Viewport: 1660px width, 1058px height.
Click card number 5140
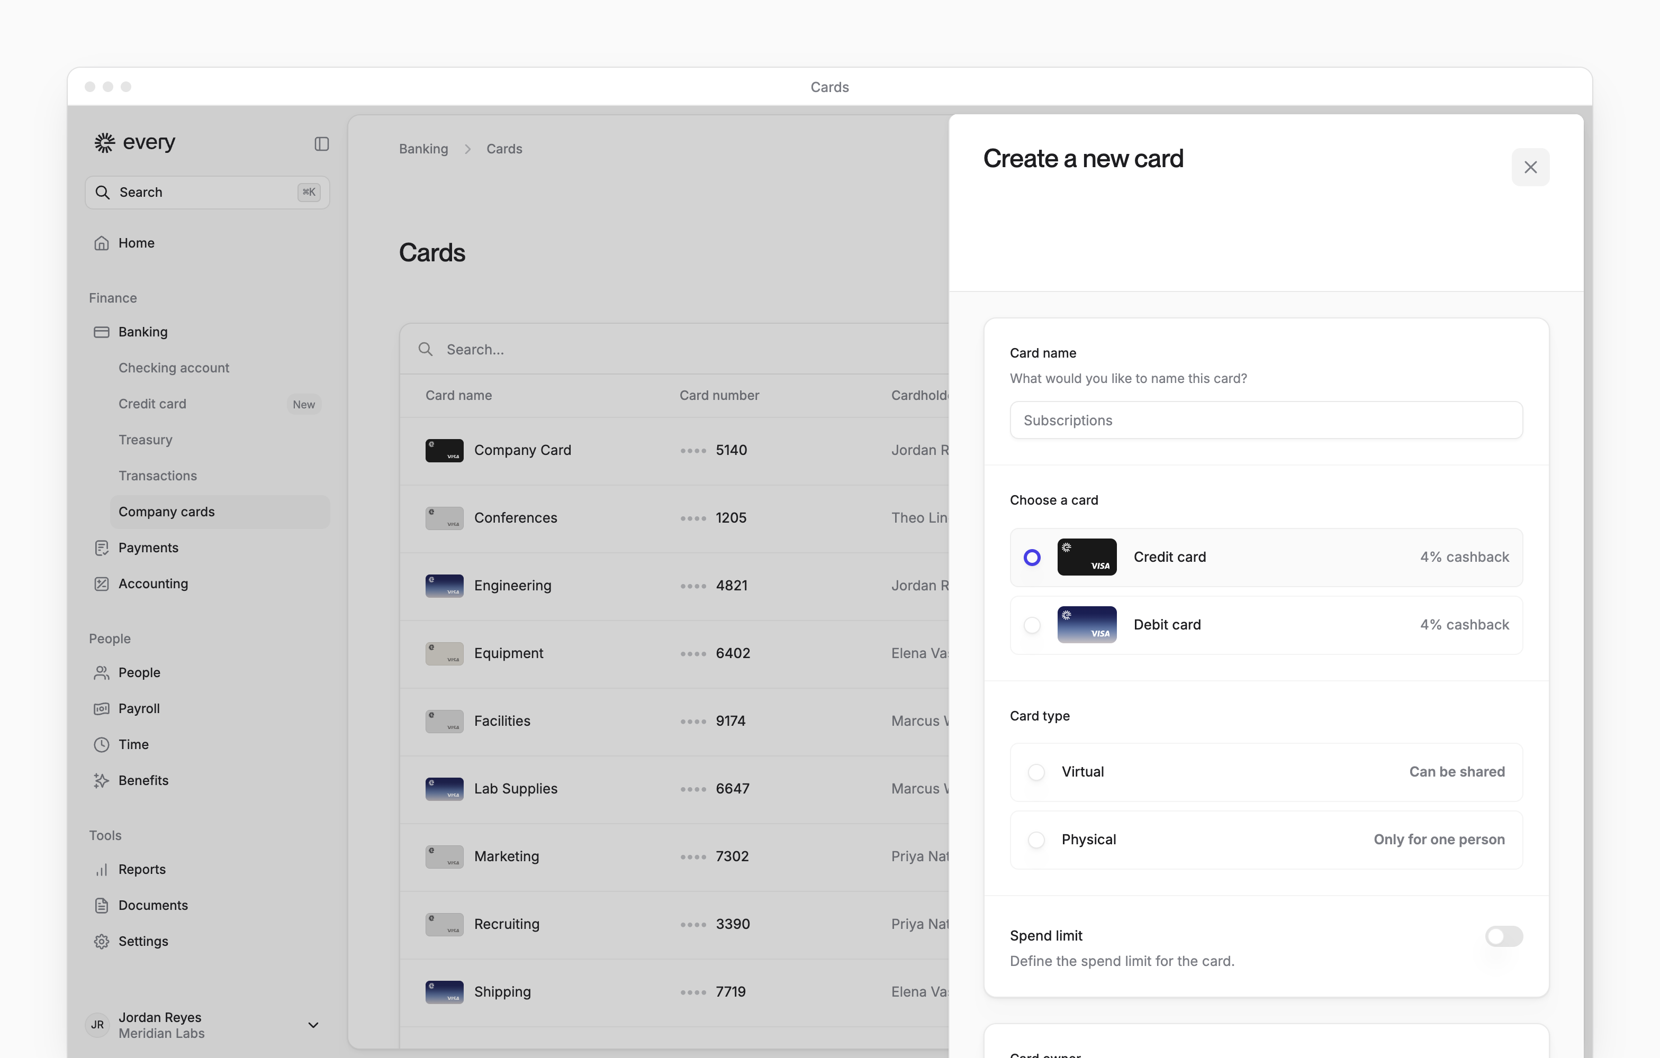click(732, 451)
